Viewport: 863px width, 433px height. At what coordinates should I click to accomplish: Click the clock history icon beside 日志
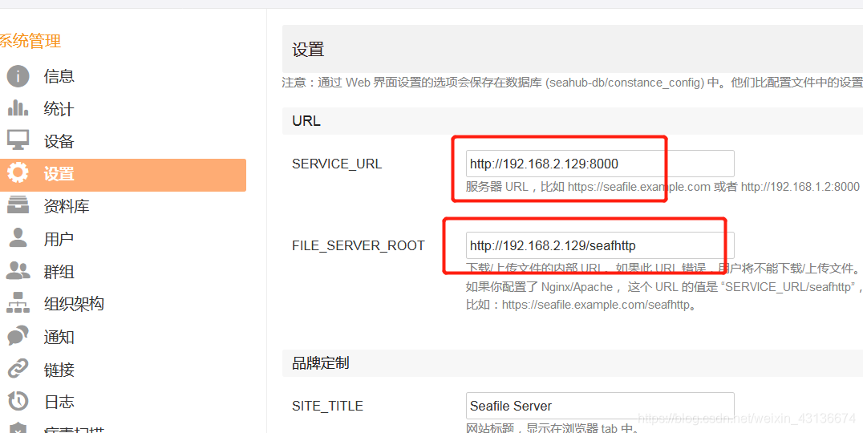18,402
